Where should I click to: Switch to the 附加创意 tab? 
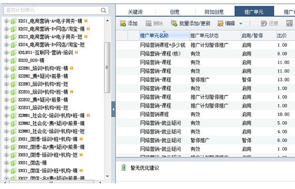pos(214,12)
